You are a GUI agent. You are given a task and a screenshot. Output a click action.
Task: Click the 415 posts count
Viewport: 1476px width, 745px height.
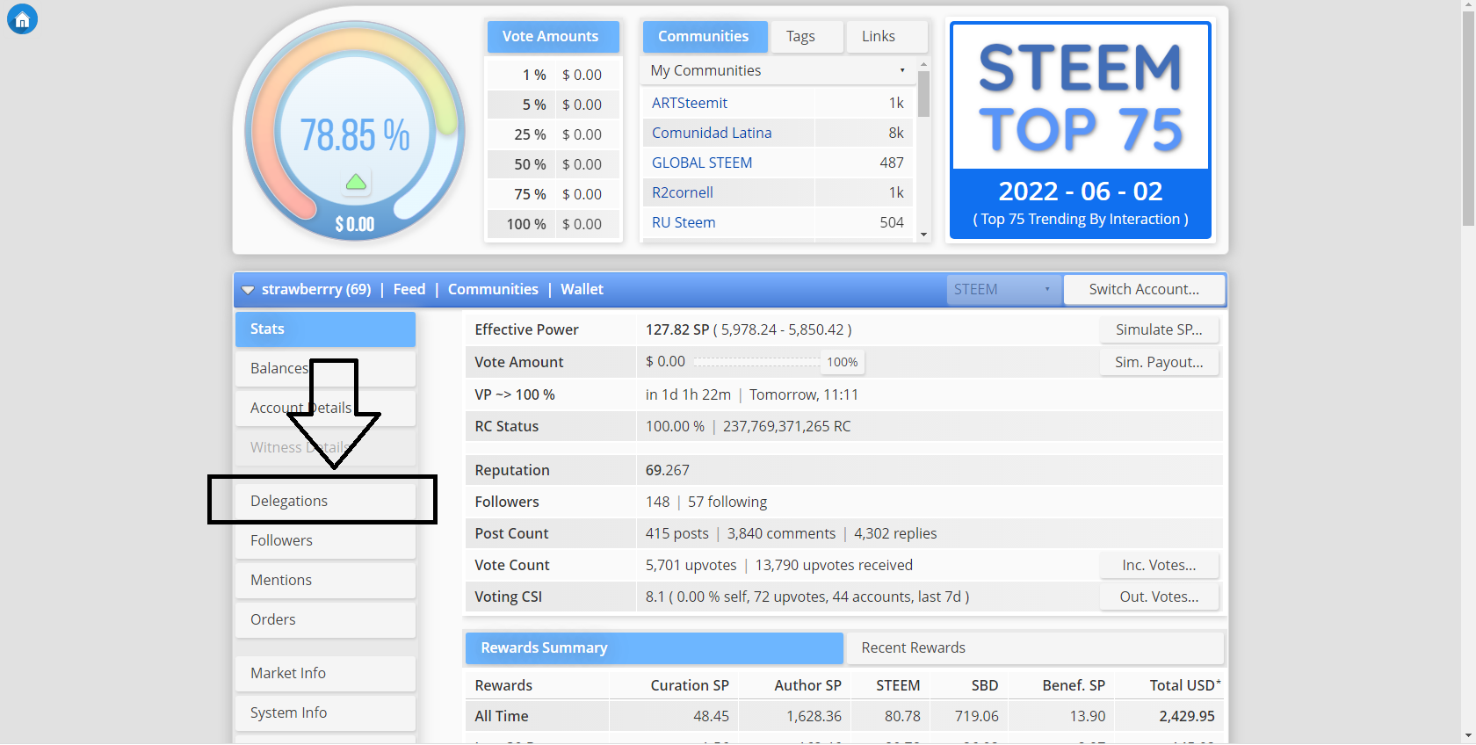(677, 533)
